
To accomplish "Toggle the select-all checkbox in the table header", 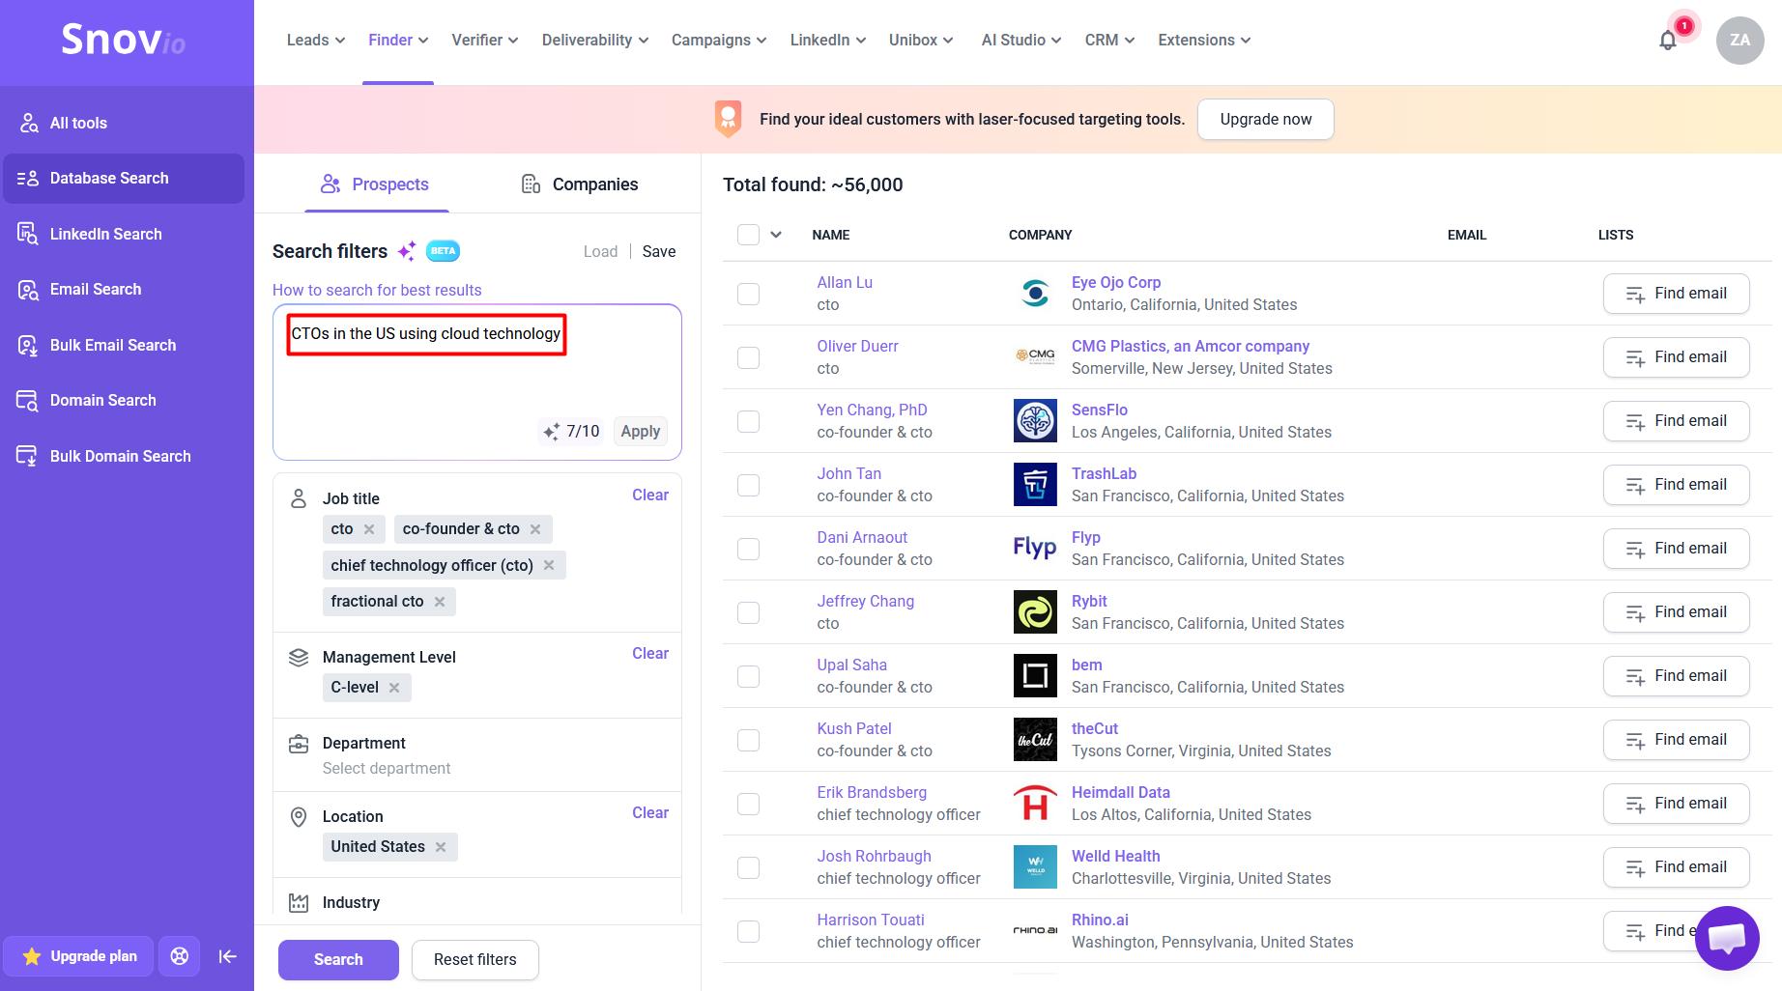I will click(x=748, y=235).
